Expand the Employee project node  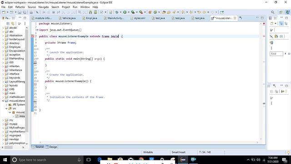coord(3,47)
